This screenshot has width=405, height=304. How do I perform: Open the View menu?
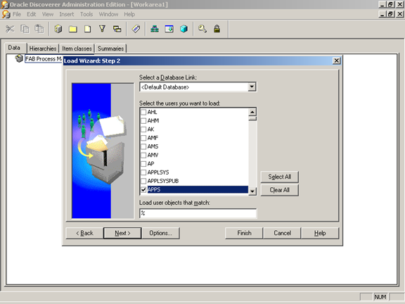[x=48, y=14]
